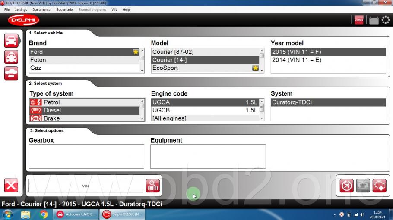
Task: Click the VIN barcode search icon
Action: click(152, 186)
